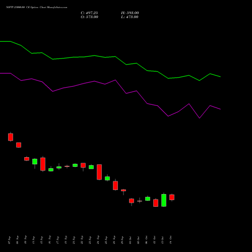This screenshot has width=252, height=252.
Task: Click the 01 Oct date label
Action: (x=131, y=240)
